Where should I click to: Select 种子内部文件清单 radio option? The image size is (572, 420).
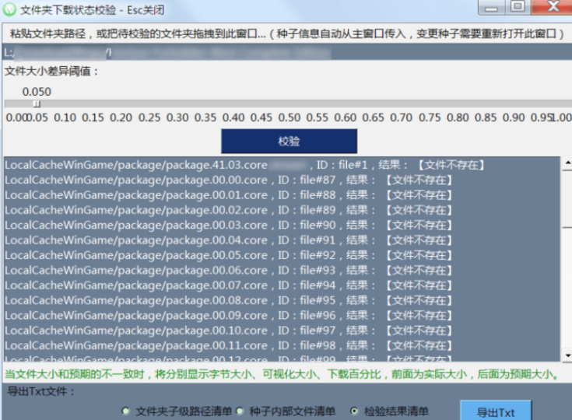click(241, 411)
